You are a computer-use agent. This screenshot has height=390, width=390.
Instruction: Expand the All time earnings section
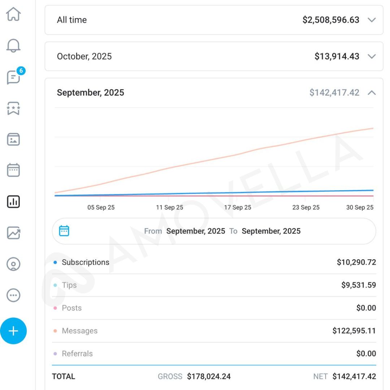(x=372, y=20)
